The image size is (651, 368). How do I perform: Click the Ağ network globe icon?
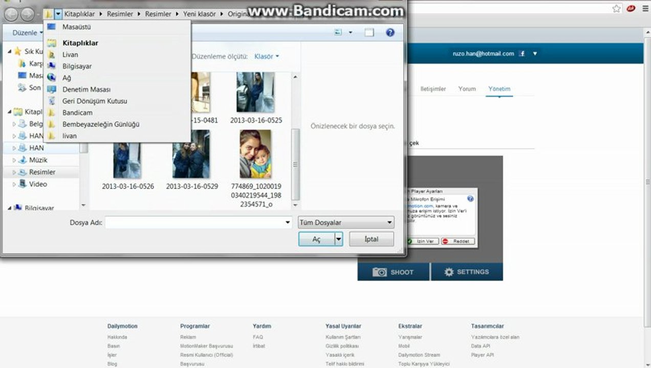52,78
